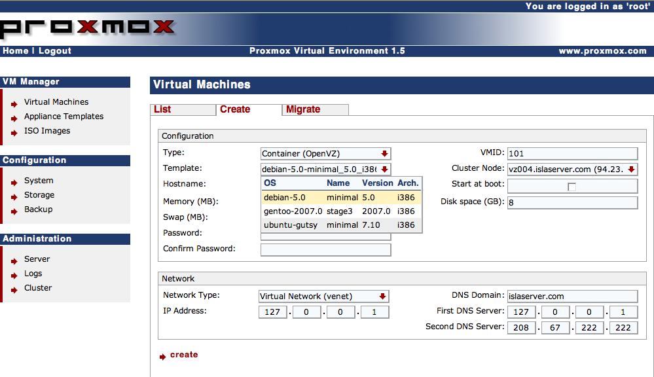Screen dimensions: 654x377
Task: Switch to the Migrate tab
Action: point(303,109)
